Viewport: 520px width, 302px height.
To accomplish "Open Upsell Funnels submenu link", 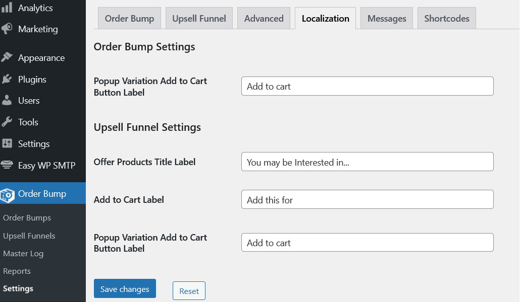I will click(x=29, y=236).
